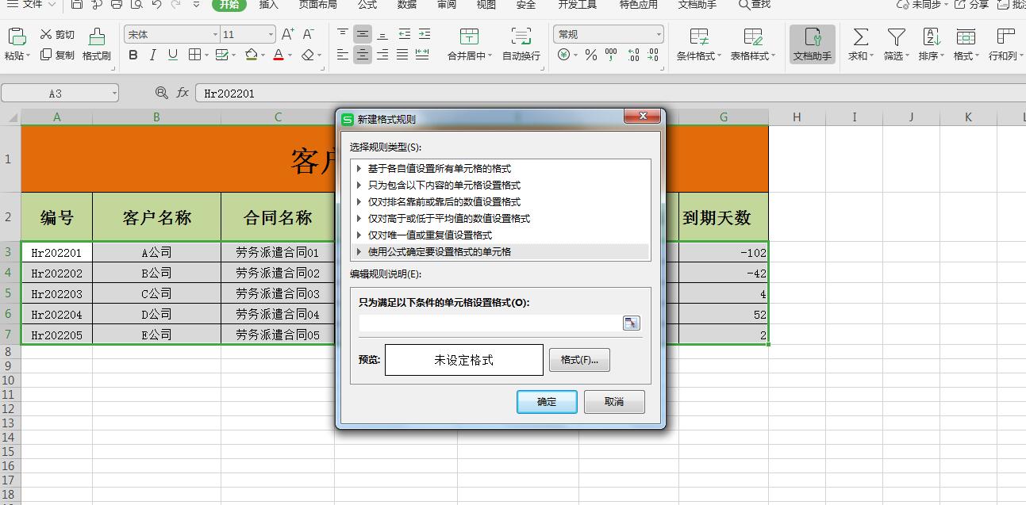Click the cell borders icon
1026x505 pixels.
pyautogui.click(x=194, y=55)
